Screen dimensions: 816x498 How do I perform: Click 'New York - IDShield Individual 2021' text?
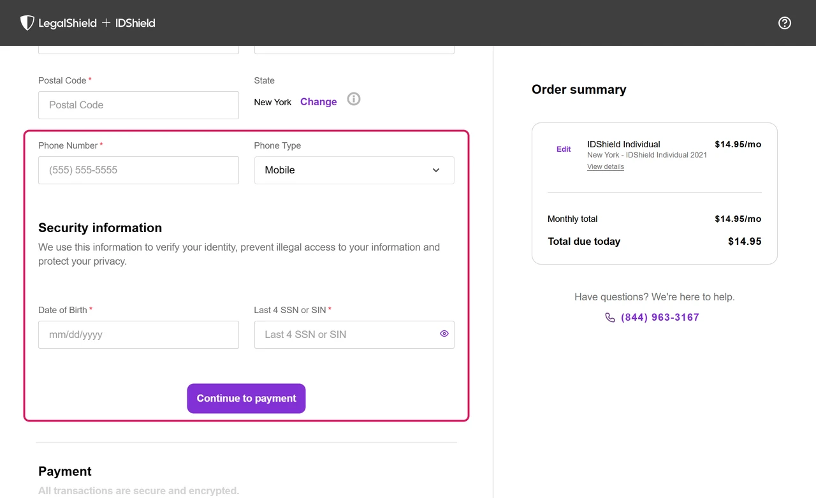tap(647, 155)
